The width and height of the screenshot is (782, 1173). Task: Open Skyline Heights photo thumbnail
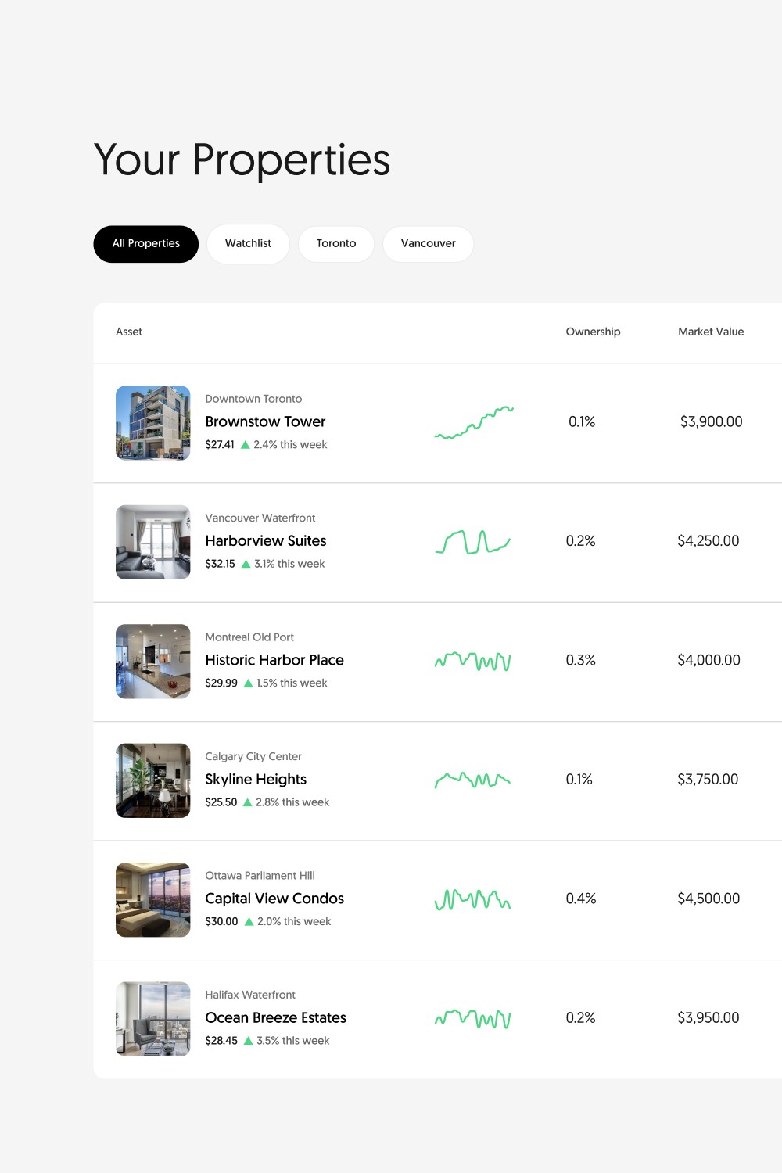pos(153,780)
